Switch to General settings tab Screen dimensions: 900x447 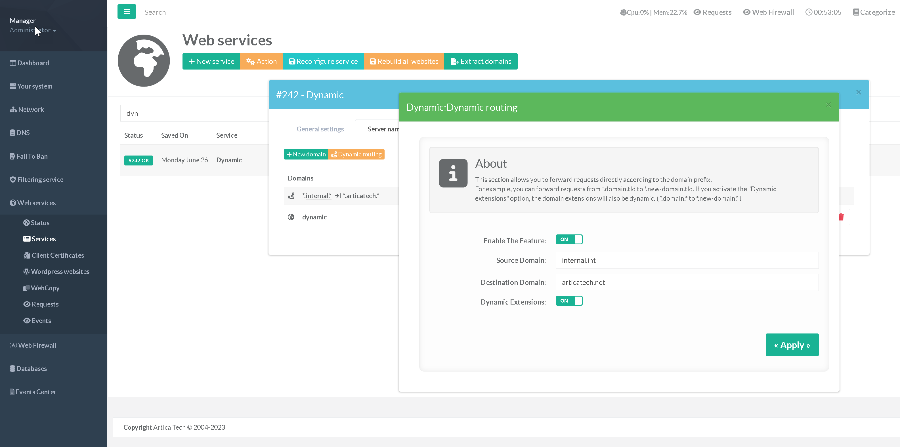(320, 129)
